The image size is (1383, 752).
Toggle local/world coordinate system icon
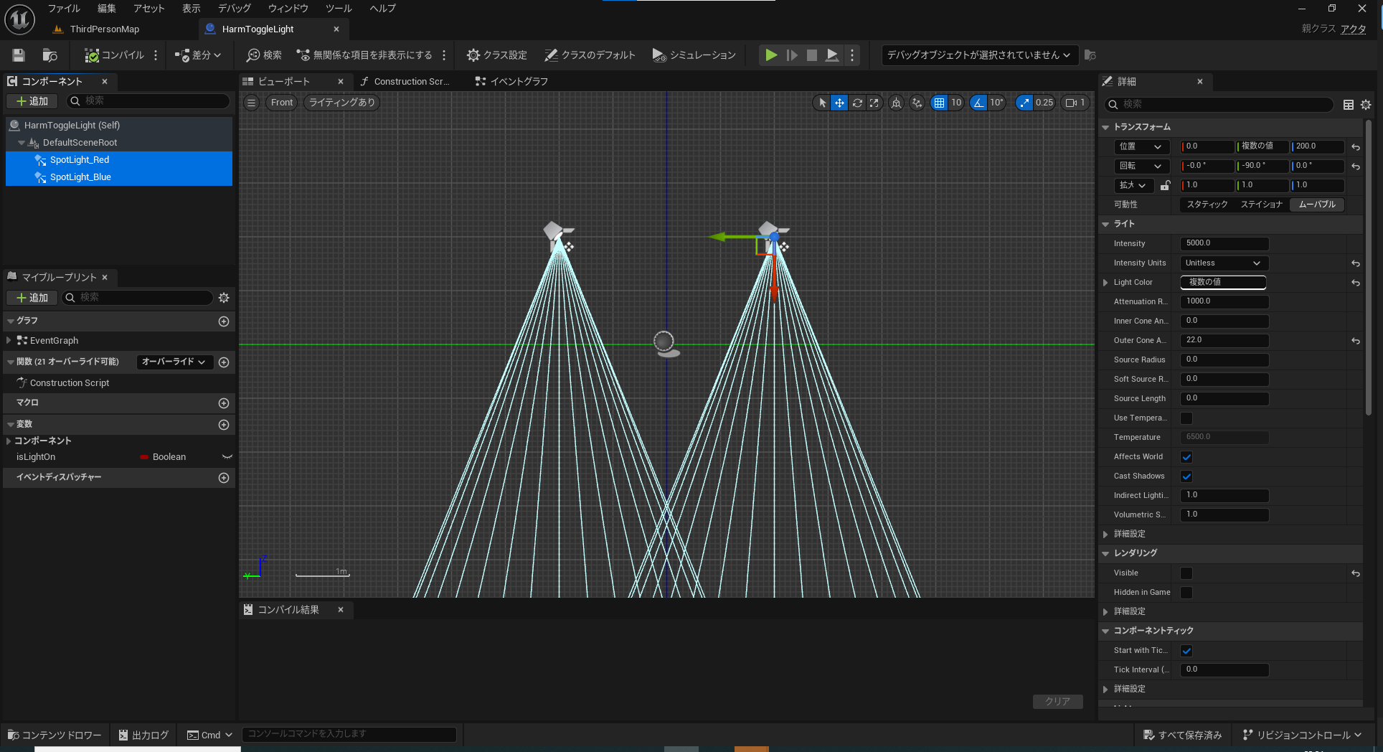click(x=896, y=103)
